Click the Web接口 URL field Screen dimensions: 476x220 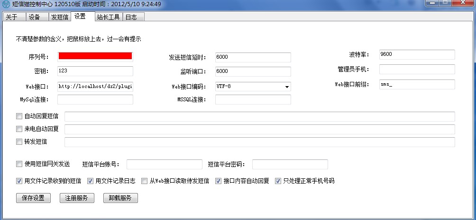[95, 87]
